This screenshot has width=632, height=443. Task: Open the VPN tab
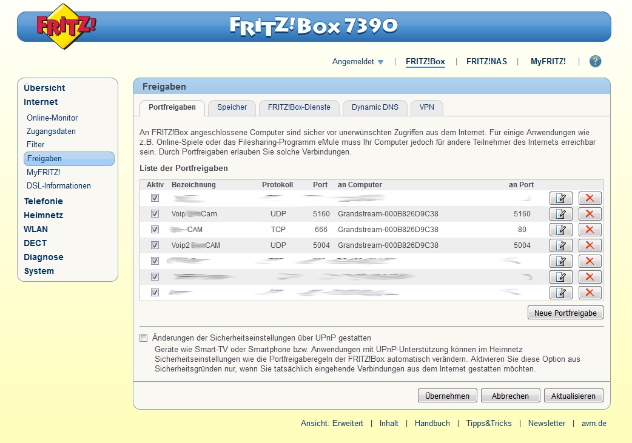427,107
